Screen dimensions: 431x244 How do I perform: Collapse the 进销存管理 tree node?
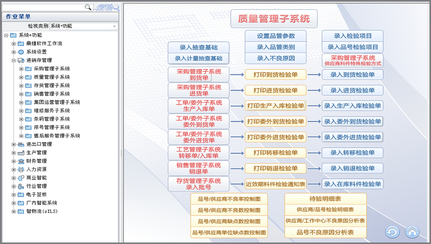pos(14,60)
